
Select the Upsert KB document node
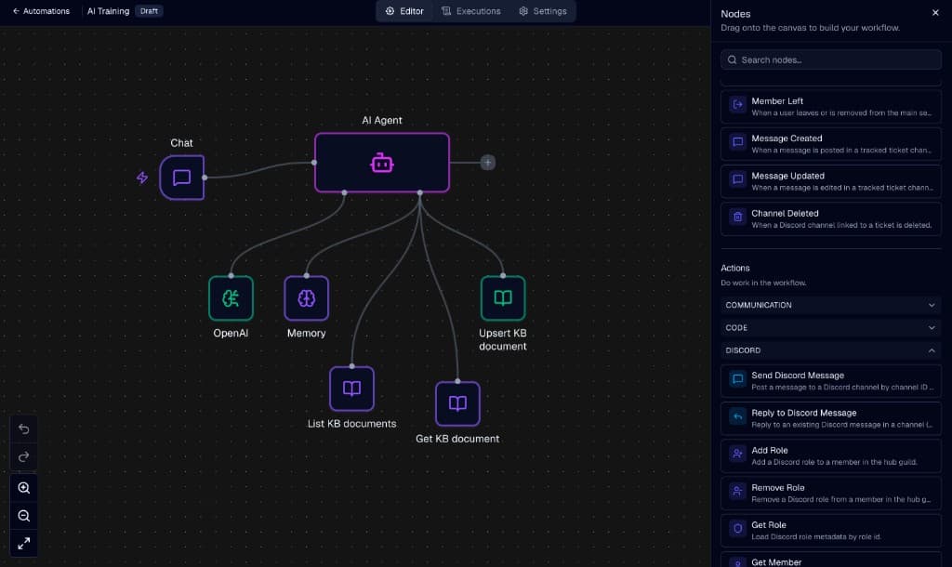tap(503, 298)
